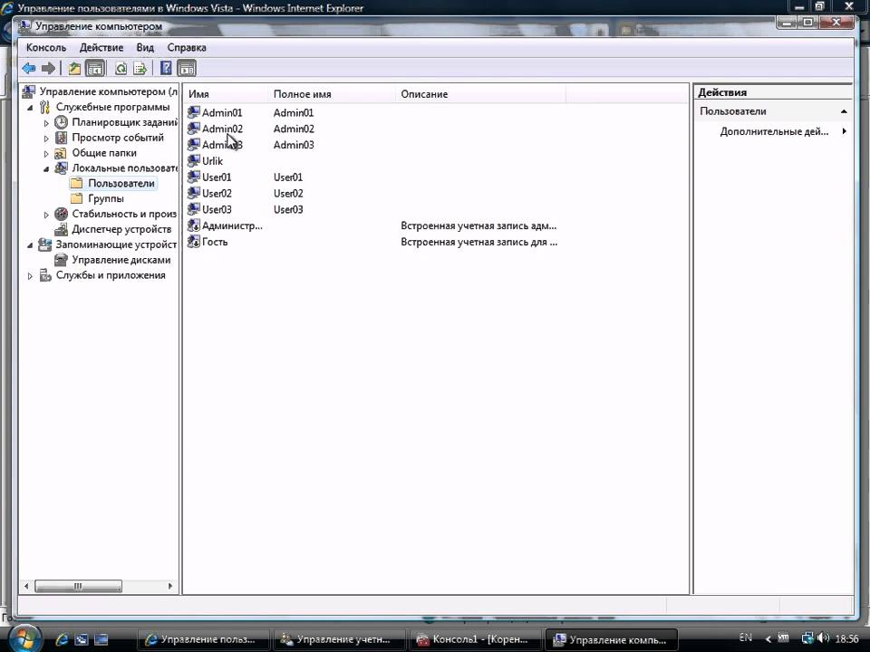This screenshot has width=870, height=652.
Task: Click the Общие папки icon in tree
Action: pyautogui.click(x=61, y=153)
